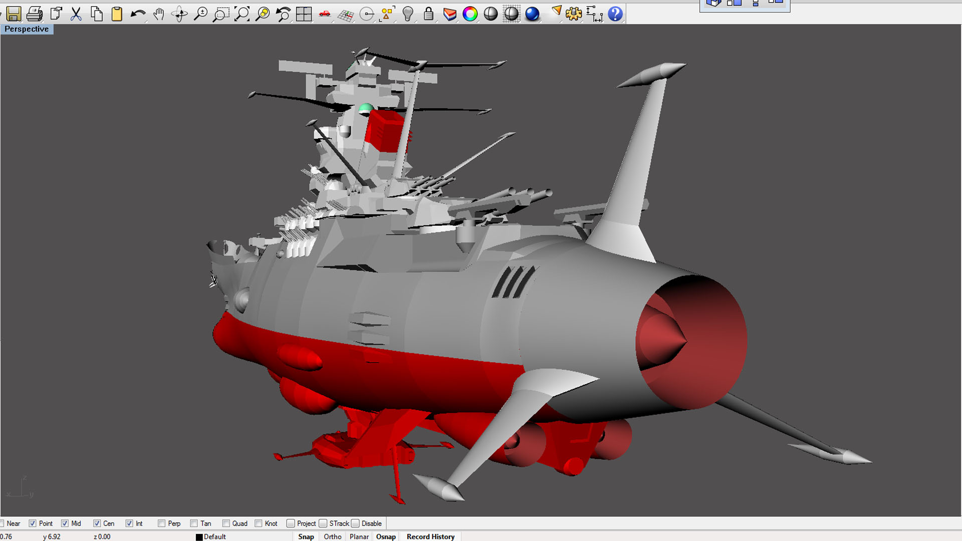Toggle Record History in status bar
This screenshot has height=541, width=962.
tap(431, 536)
